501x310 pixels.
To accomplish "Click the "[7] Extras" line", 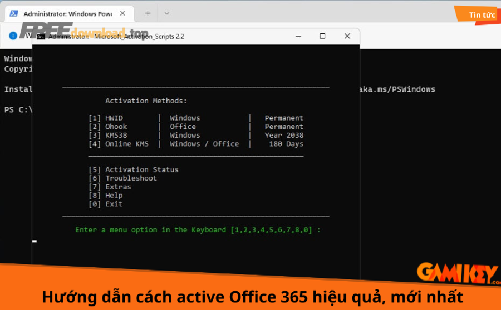I will [110, 187].
